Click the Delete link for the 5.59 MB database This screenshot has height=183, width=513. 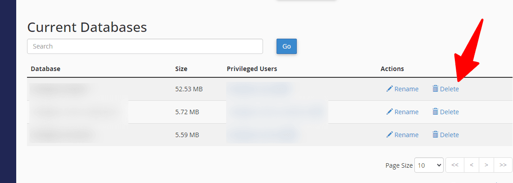(449, 134)
